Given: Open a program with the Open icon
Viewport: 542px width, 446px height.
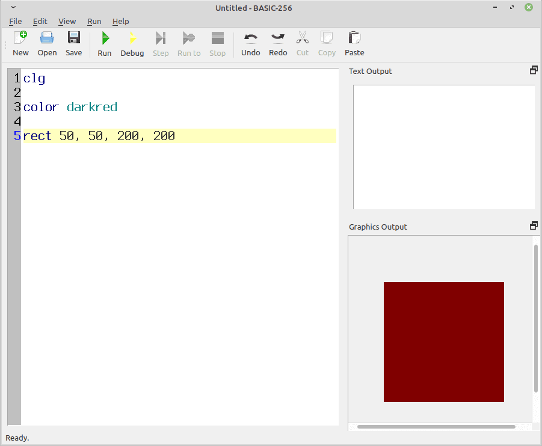Looking at the screenshot, I should [x=47, y=38].
